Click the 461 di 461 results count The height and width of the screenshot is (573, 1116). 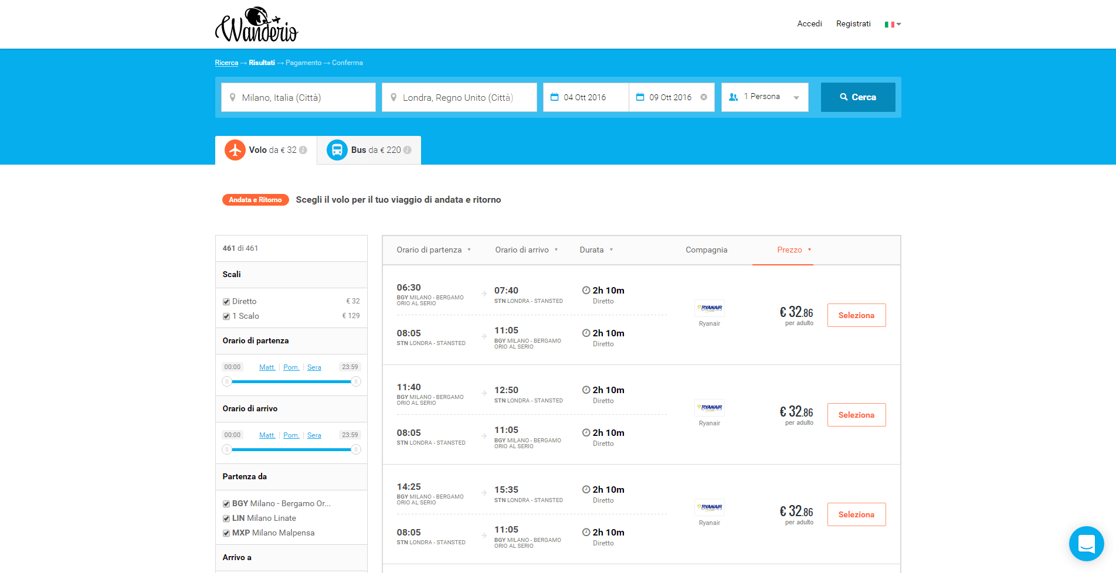pos(240,248)
